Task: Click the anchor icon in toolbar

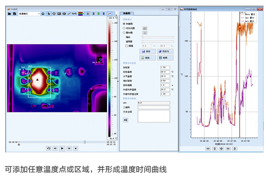Action: (43, 14)
